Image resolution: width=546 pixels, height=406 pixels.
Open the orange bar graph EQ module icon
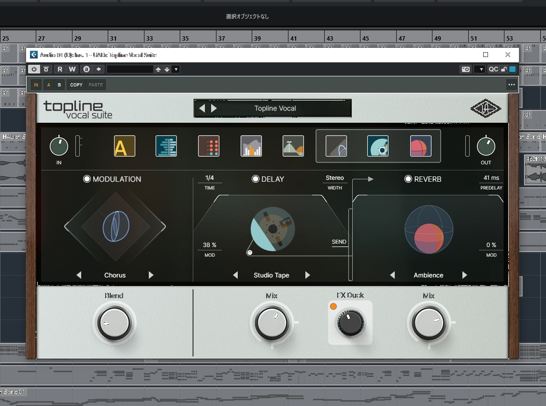pyautogui.click(x=251, y=146)
